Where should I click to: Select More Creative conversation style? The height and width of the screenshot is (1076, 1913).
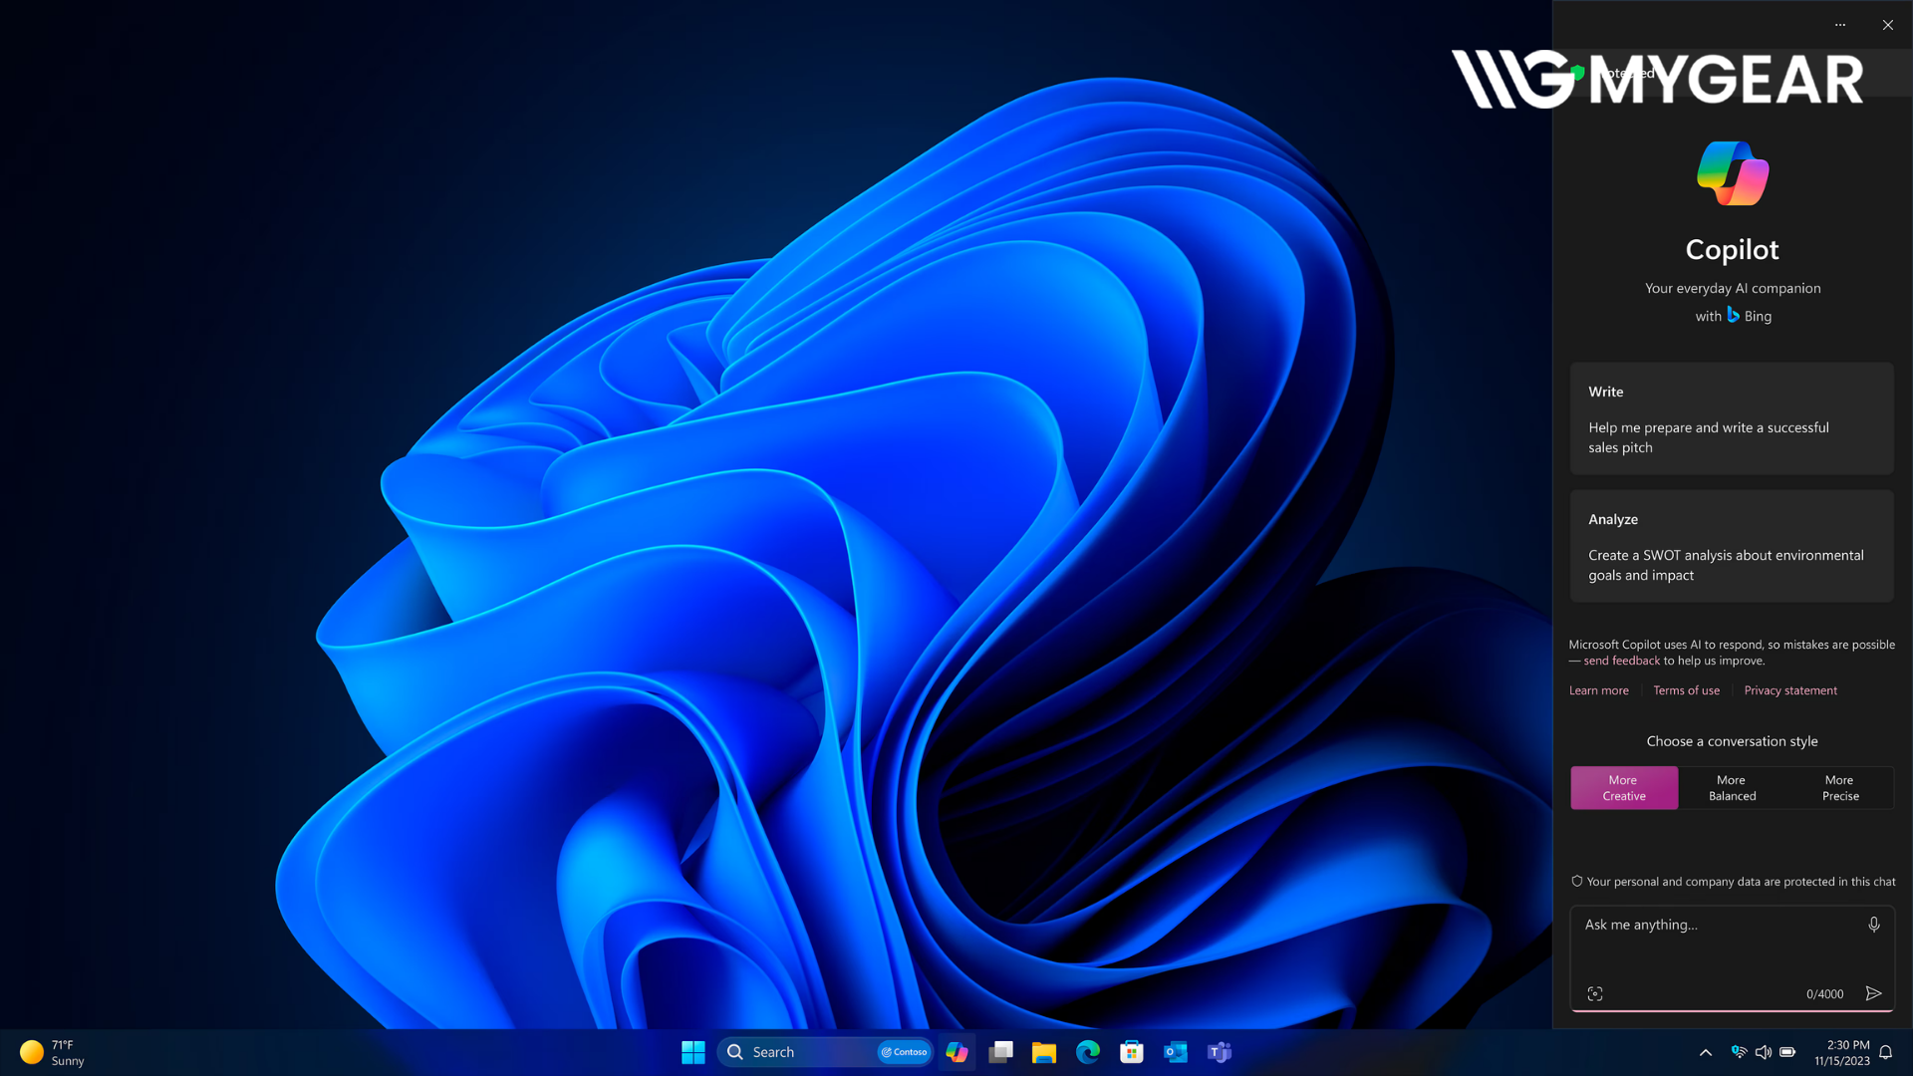click(1624, 788)
